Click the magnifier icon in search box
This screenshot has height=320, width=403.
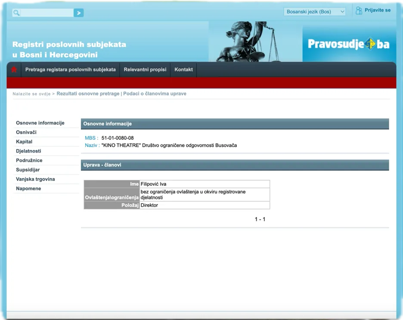click(16, 13)
